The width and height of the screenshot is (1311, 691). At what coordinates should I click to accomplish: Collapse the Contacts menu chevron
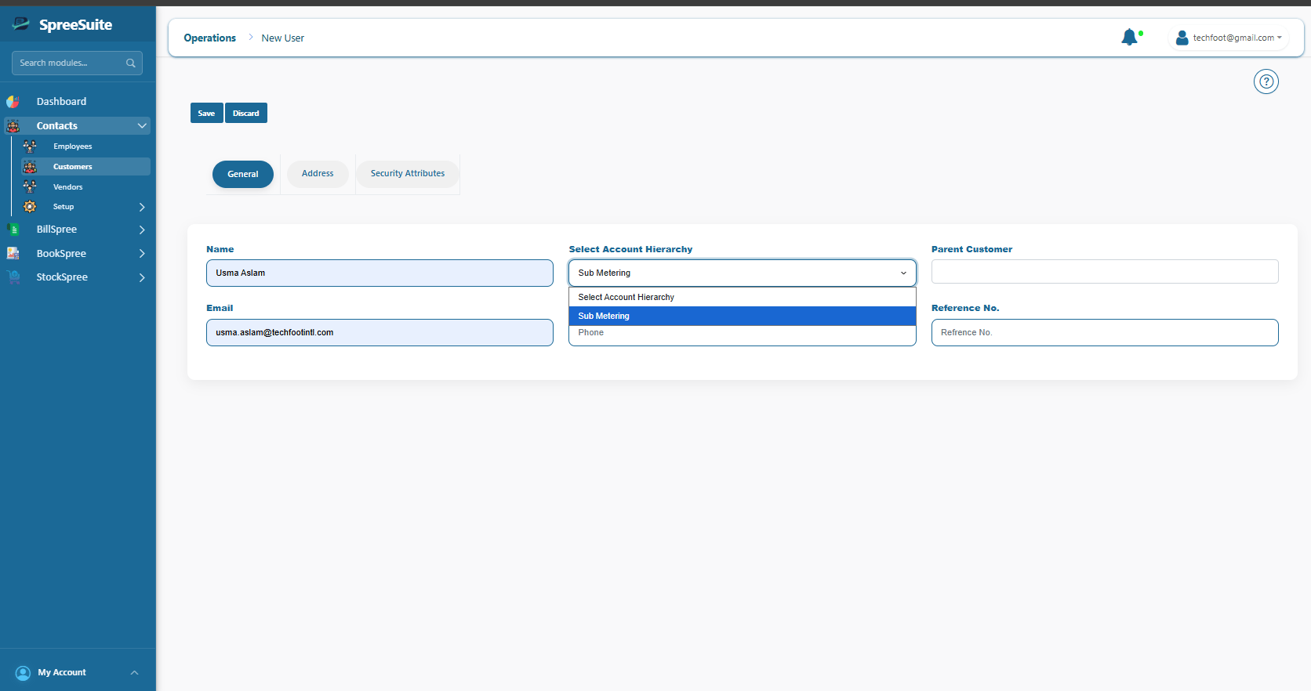coord(142,125)
